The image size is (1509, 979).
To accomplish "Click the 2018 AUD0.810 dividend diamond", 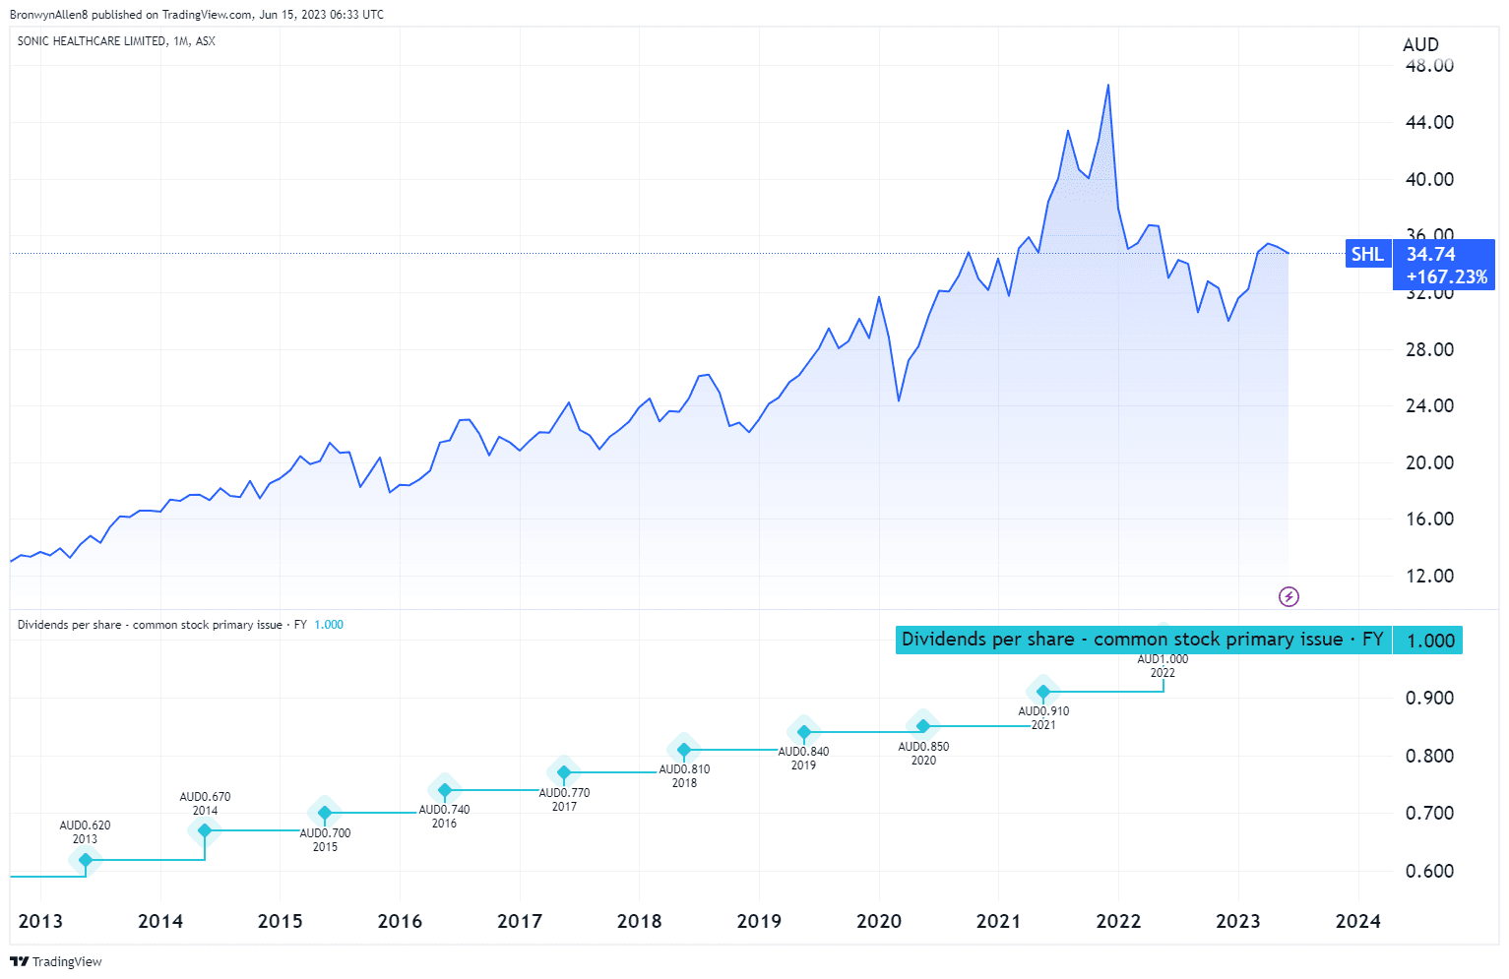I will [684, 750].
